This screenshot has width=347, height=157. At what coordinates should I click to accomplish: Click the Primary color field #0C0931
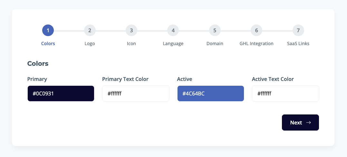point(61,93)
